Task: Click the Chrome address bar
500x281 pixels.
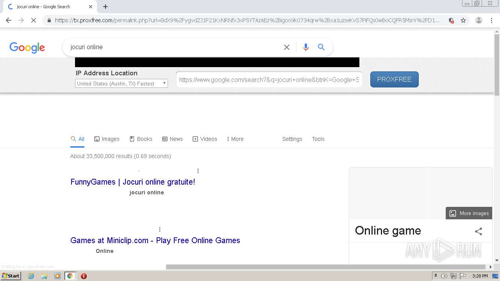Action: tap(247, 20)
